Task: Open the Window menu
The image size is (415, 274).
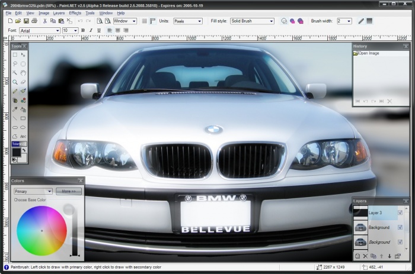Action: pos(106,13)
